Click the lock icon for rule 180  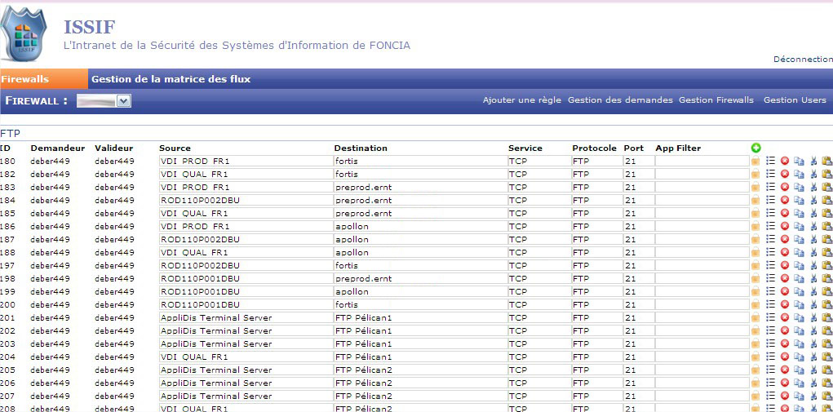point(755,162)
